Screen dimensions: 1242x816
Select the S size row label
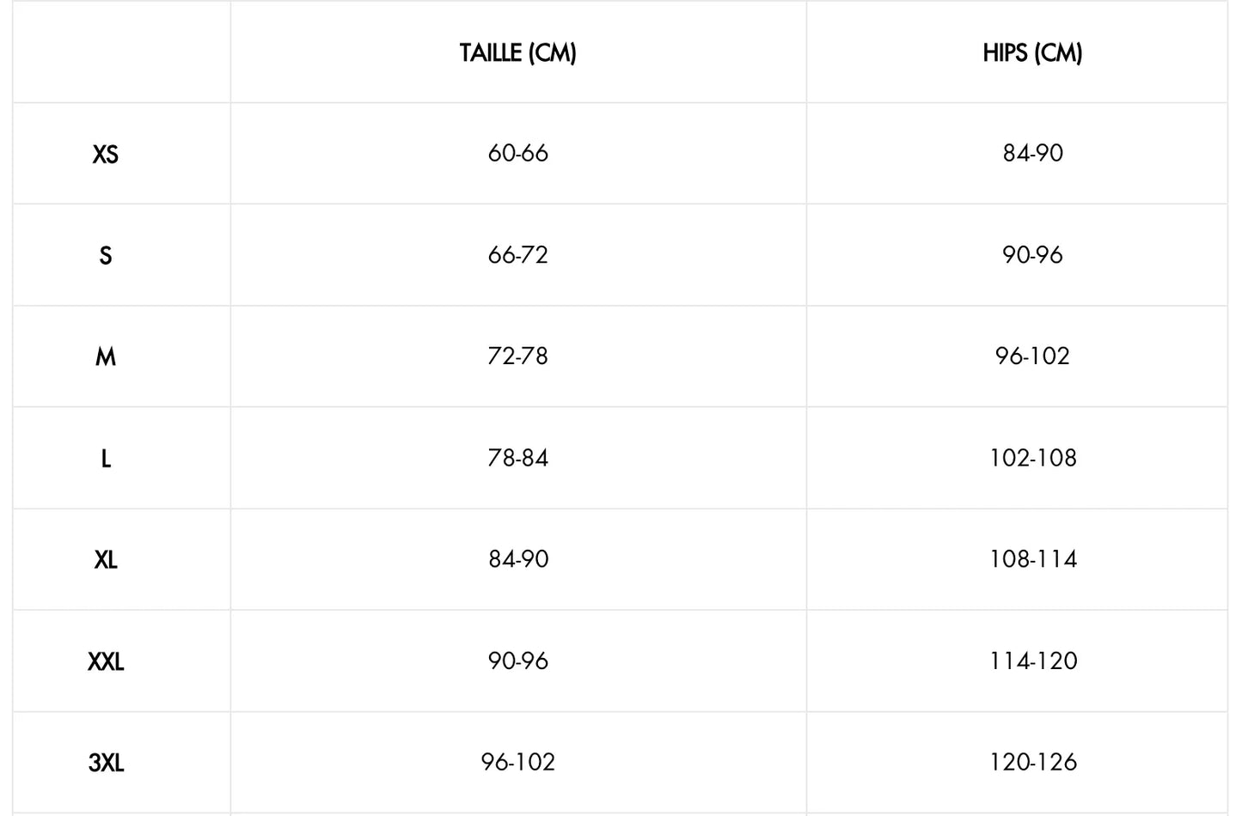click(x=105, y=256)
